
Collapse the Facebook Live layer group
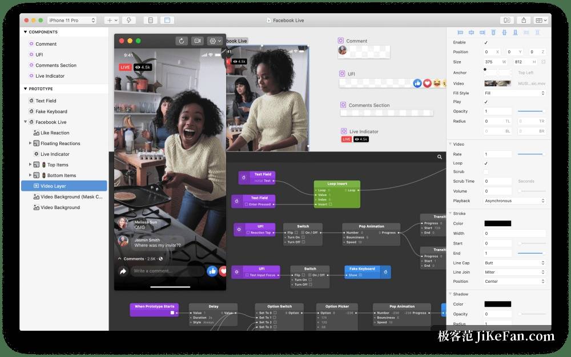pos(26,122)
